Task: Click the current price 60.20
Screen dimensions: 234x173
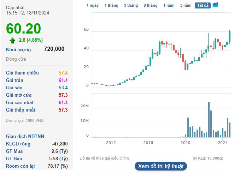Action: [23, 29]
